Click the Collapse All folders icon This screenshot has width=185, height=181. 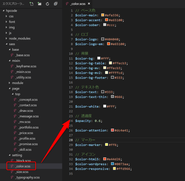pyautogui.click(x=55, y=4)
